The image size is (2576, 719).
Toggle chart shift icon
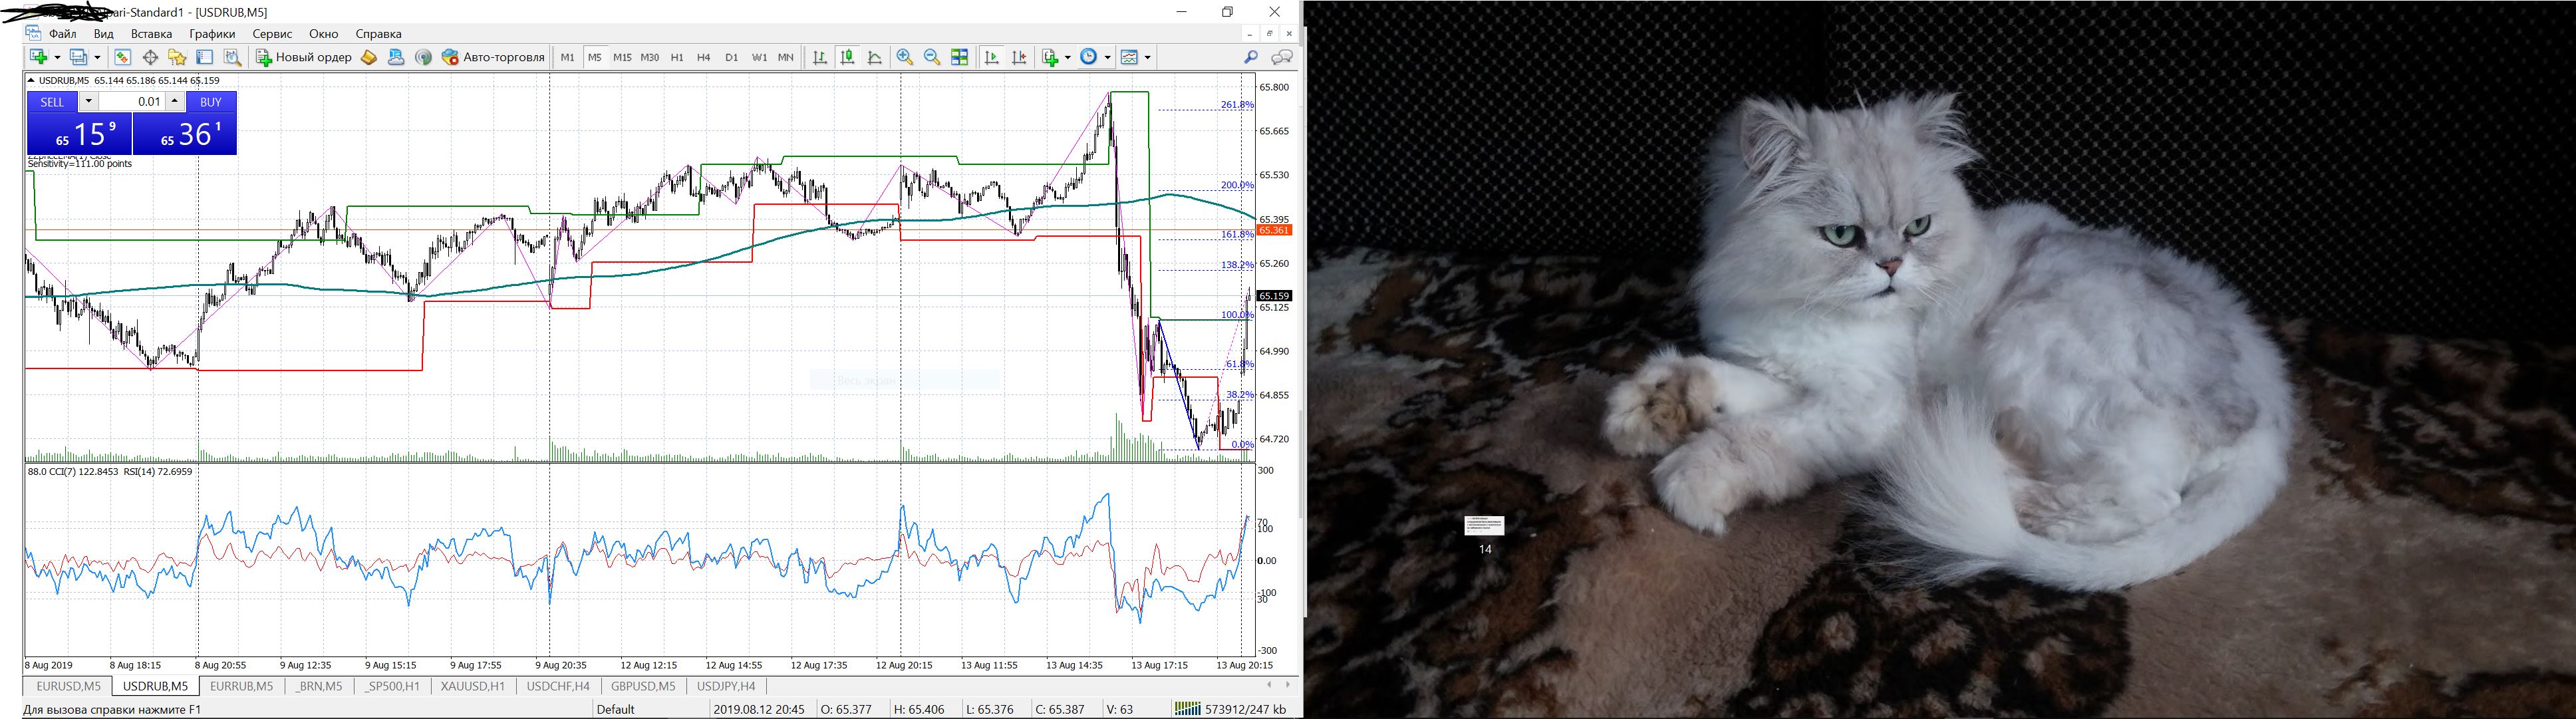(x=1019, y=57)
